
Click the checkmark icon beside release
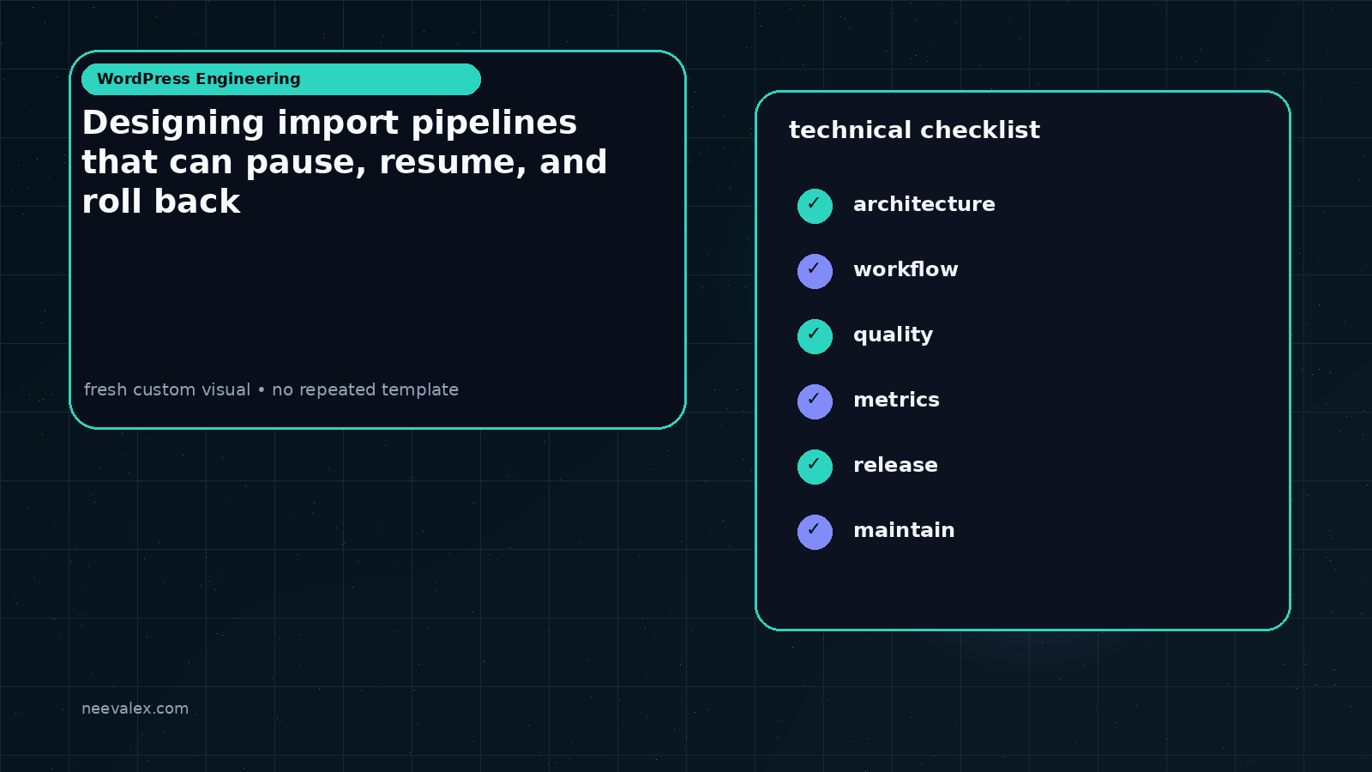815,467
